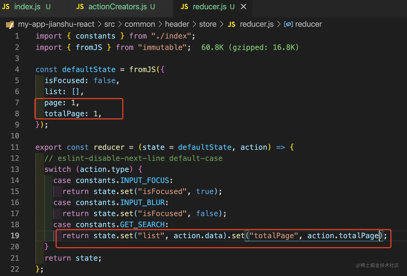Open the reducer symbol breadcrumb
Viewport: 407px width, 276px height.
click(x=308, y=24)
